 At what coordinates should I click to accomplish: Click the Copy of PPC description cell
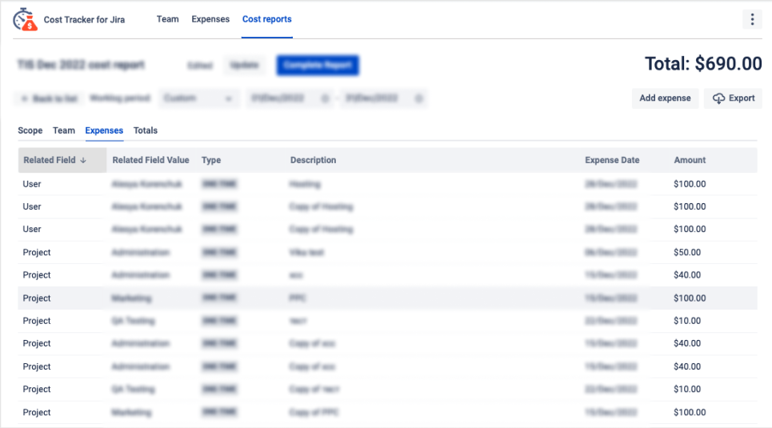pyautogui.click(x=314, y=412)
